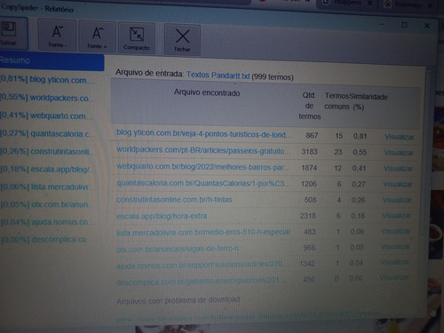Click Visualizar for escala.app row
This screenshot has height=333, width=444.
[396, 216]
